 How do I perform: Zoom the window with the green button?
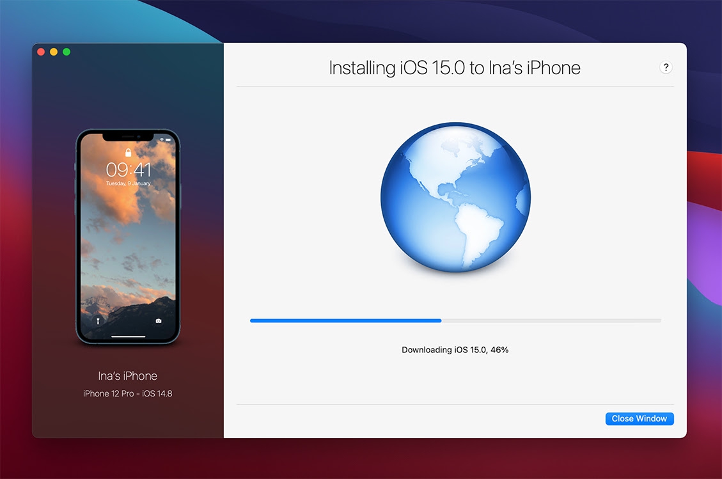[x=67, y=52]
